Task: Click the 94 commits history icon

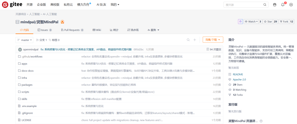Action: tap(208, 49)
